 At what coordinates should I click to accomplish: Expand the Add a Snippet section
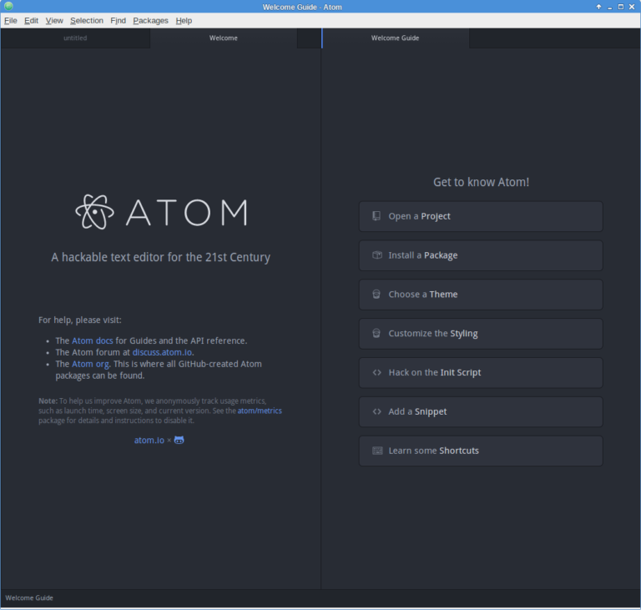tap(481, 411)
